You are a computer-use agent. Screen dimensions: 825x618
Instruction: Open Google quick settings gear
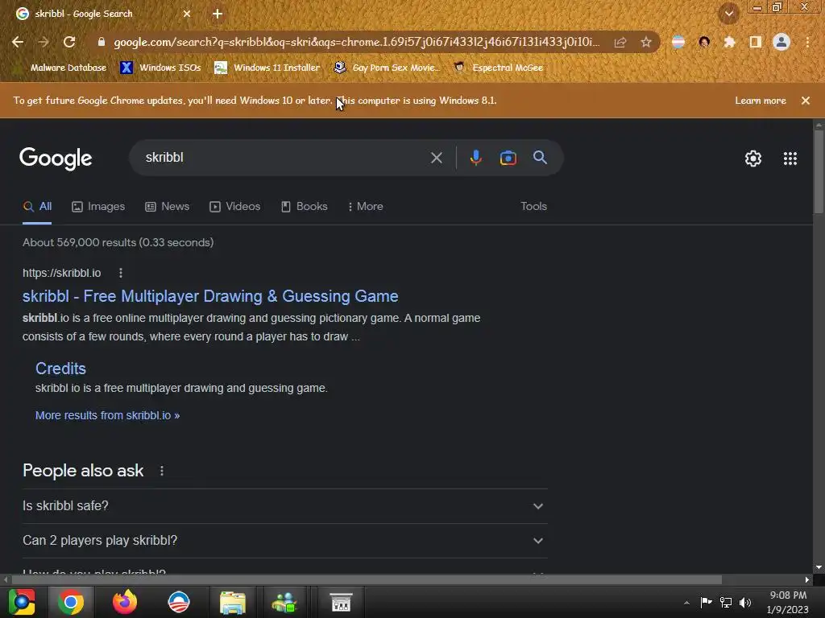coord(753,159)
